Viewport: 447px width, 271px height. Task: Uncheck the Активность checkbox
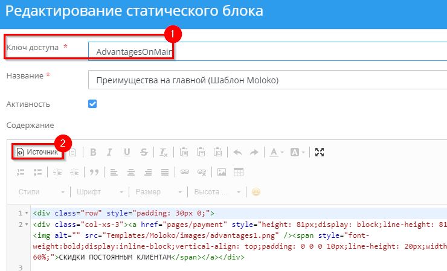coord(92,104)
